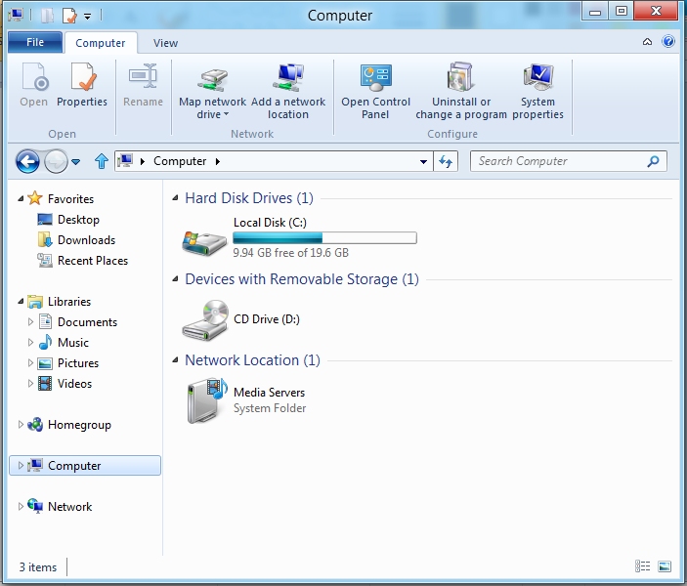Click Computer breadcrumb in address bar

click(x=180, y=161)
